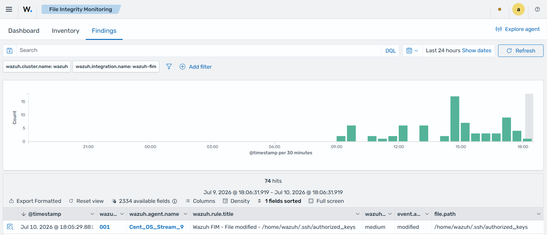Select the Findings tab
Screen dimensions: 547x235
pos(104,31)
